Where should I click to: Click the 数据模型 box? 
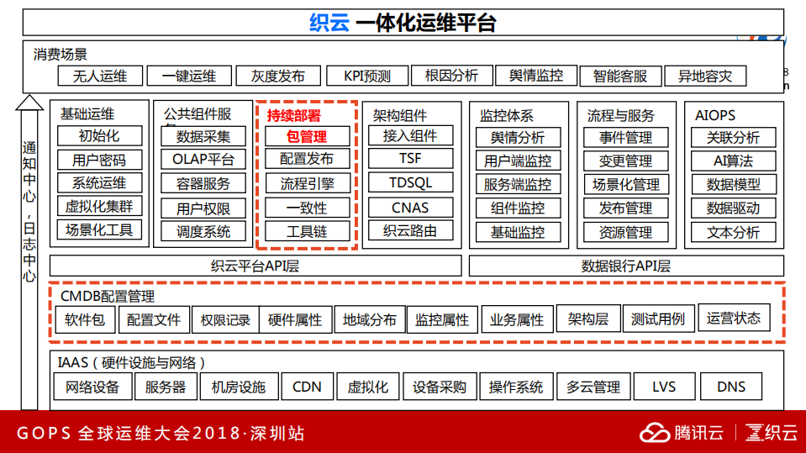click(733, 184)
